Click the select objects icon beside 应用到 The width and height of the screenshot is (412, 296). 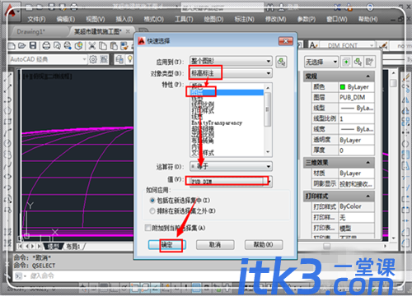281,62
